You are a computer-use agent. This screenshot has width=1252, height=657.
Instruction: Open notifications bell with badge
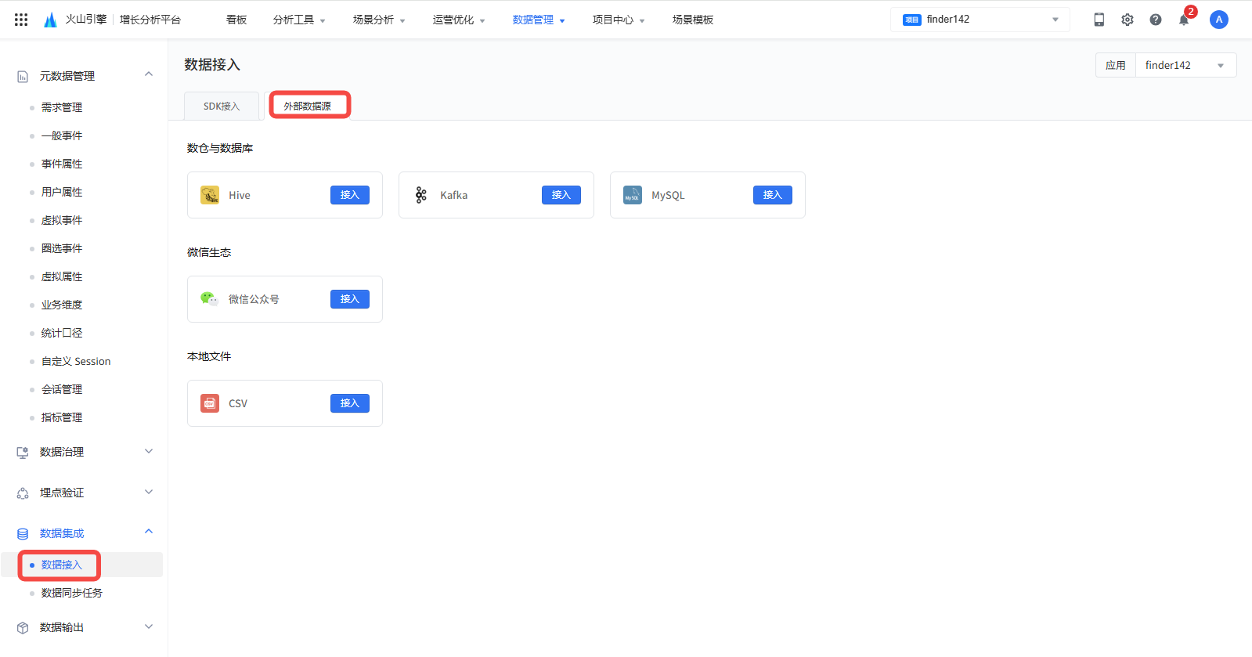point(1184,20)
